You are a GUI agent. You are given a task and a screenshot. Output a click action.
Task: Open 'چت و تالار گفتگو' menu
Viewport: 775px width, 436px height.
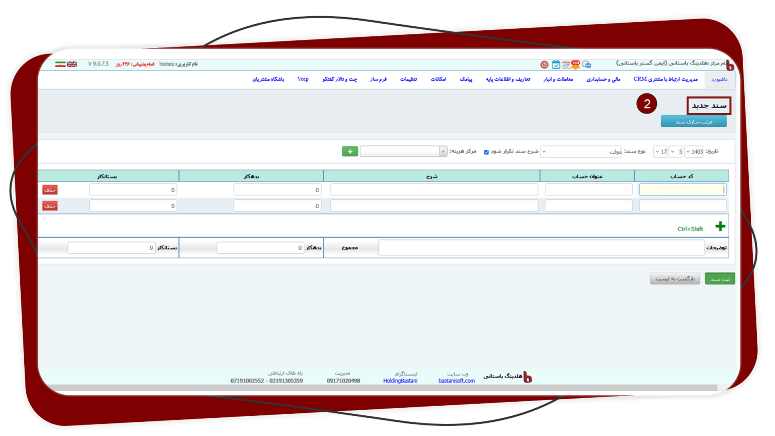point(340,79)
